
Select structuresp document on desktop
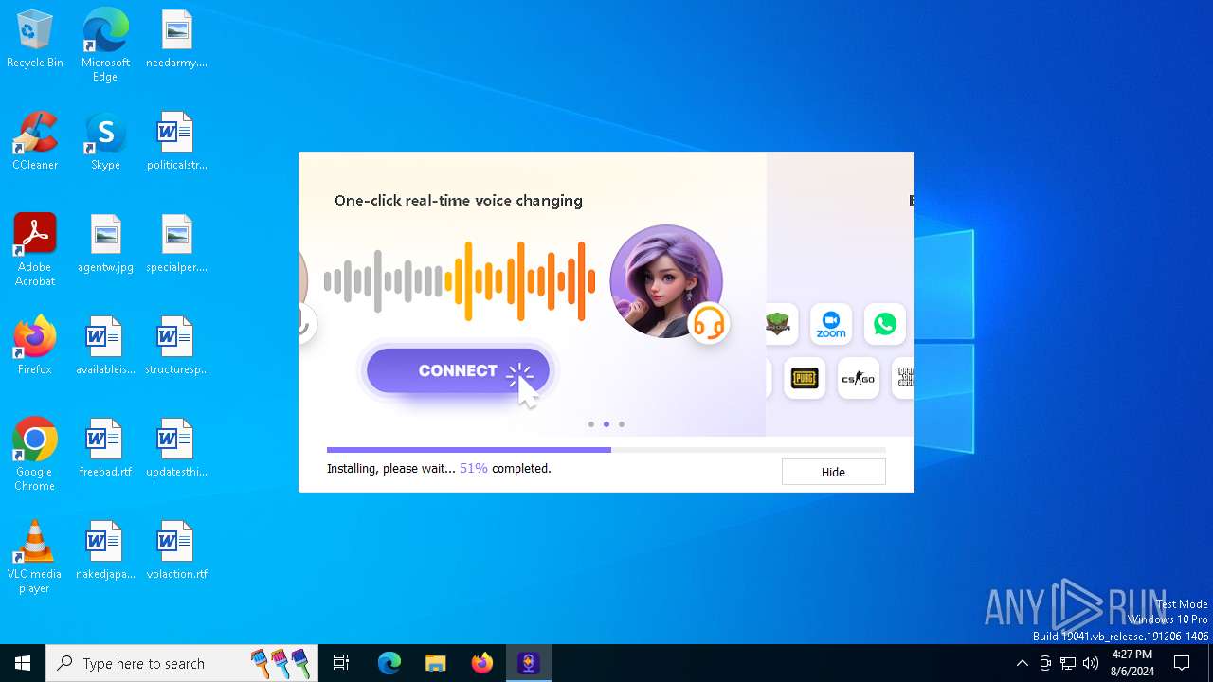(x=176, y=346)
